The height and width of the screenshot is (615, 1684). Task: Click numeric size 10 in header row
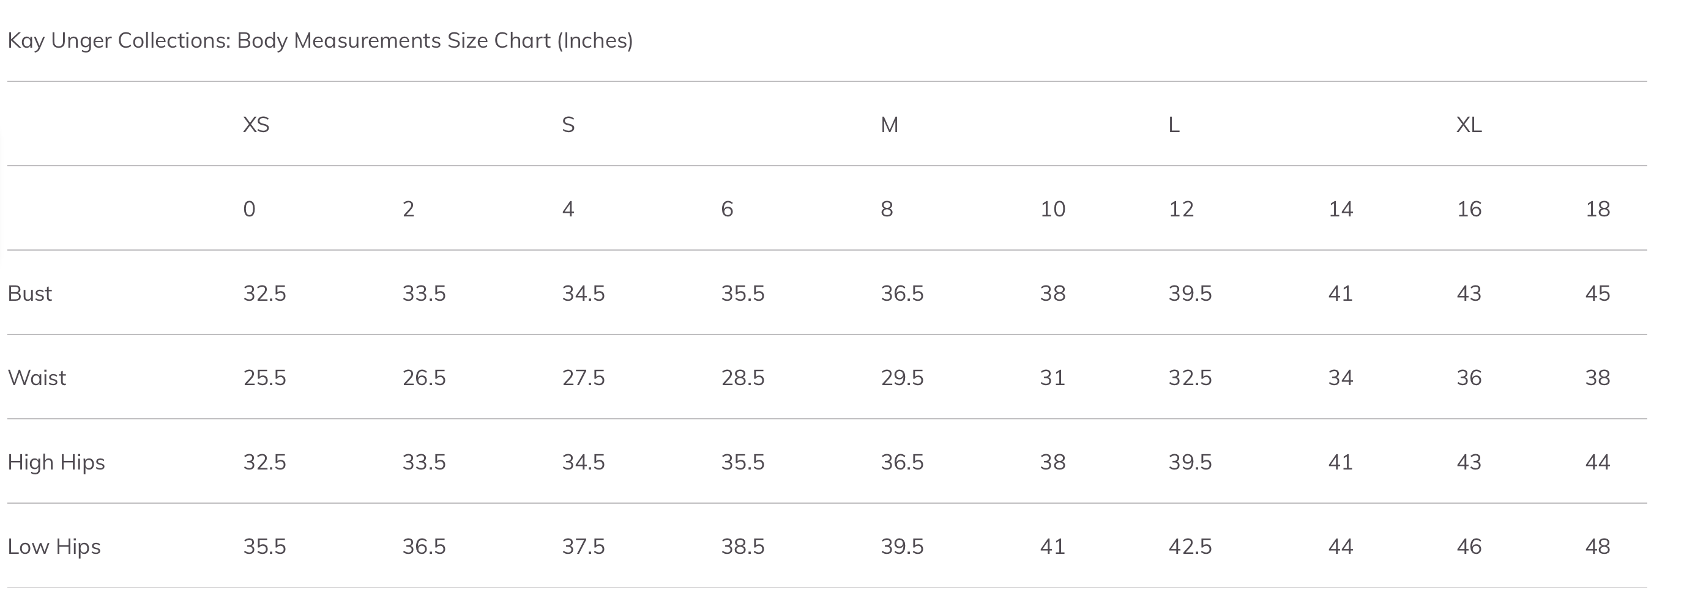[x=1052, y=209]
